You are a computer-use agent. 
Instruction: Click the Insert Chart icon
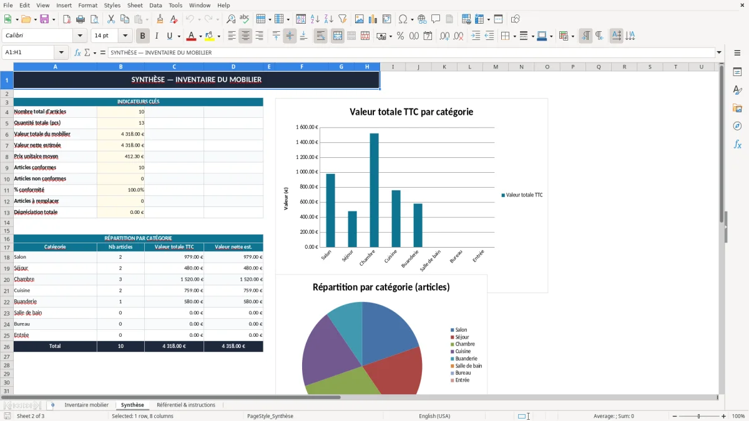(x=373, y=19)
